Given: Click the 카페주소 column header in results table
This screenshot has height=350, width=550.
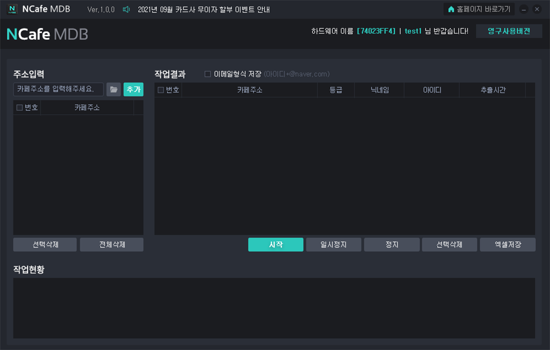Looking at the screenshot, I should point(249,90).
